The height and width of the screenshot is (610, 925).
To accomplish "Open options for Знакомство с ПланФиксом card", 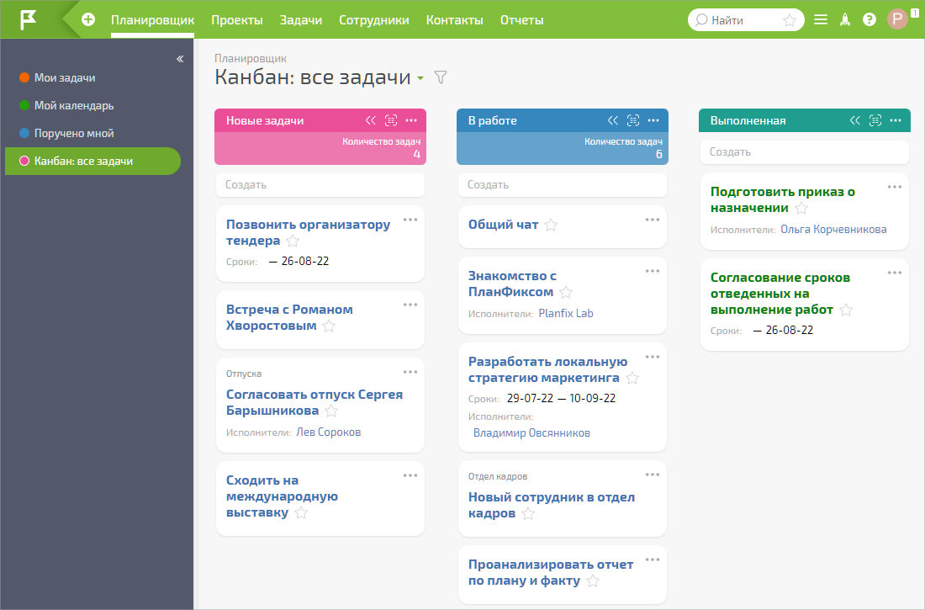I will click(x=653, y=271).
